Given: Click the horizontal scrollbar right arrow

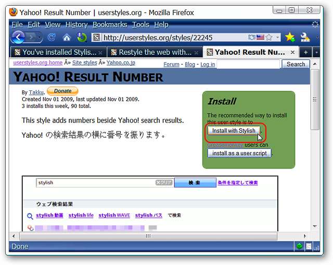Looking at the screenshot, I should [305, 236].
